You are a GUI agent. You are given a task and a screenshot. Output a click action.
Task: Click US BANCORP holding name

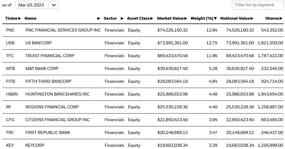click(38, 43)
